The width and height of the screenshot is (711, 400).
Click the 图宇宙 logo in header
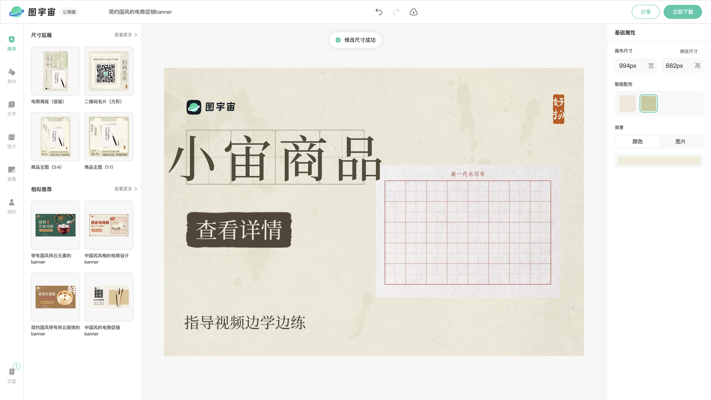[x=32, y=12]
